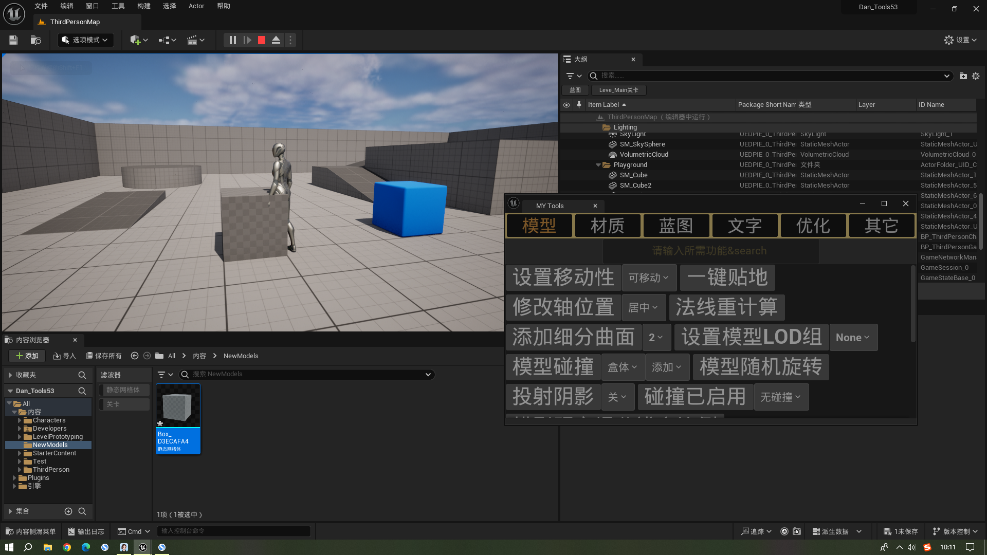Switch to the 蓝图 tab in MY Tools
987x555 pixels.
click(x=676, y=226)
